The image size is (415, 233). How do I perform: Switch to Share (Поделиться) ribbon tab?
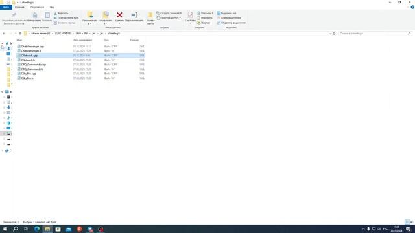[x=37, y=7]
